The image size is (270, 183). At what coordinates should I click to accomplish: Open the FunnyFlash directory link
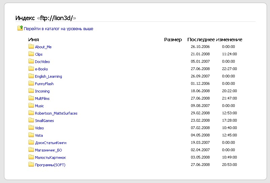(44, 84)
